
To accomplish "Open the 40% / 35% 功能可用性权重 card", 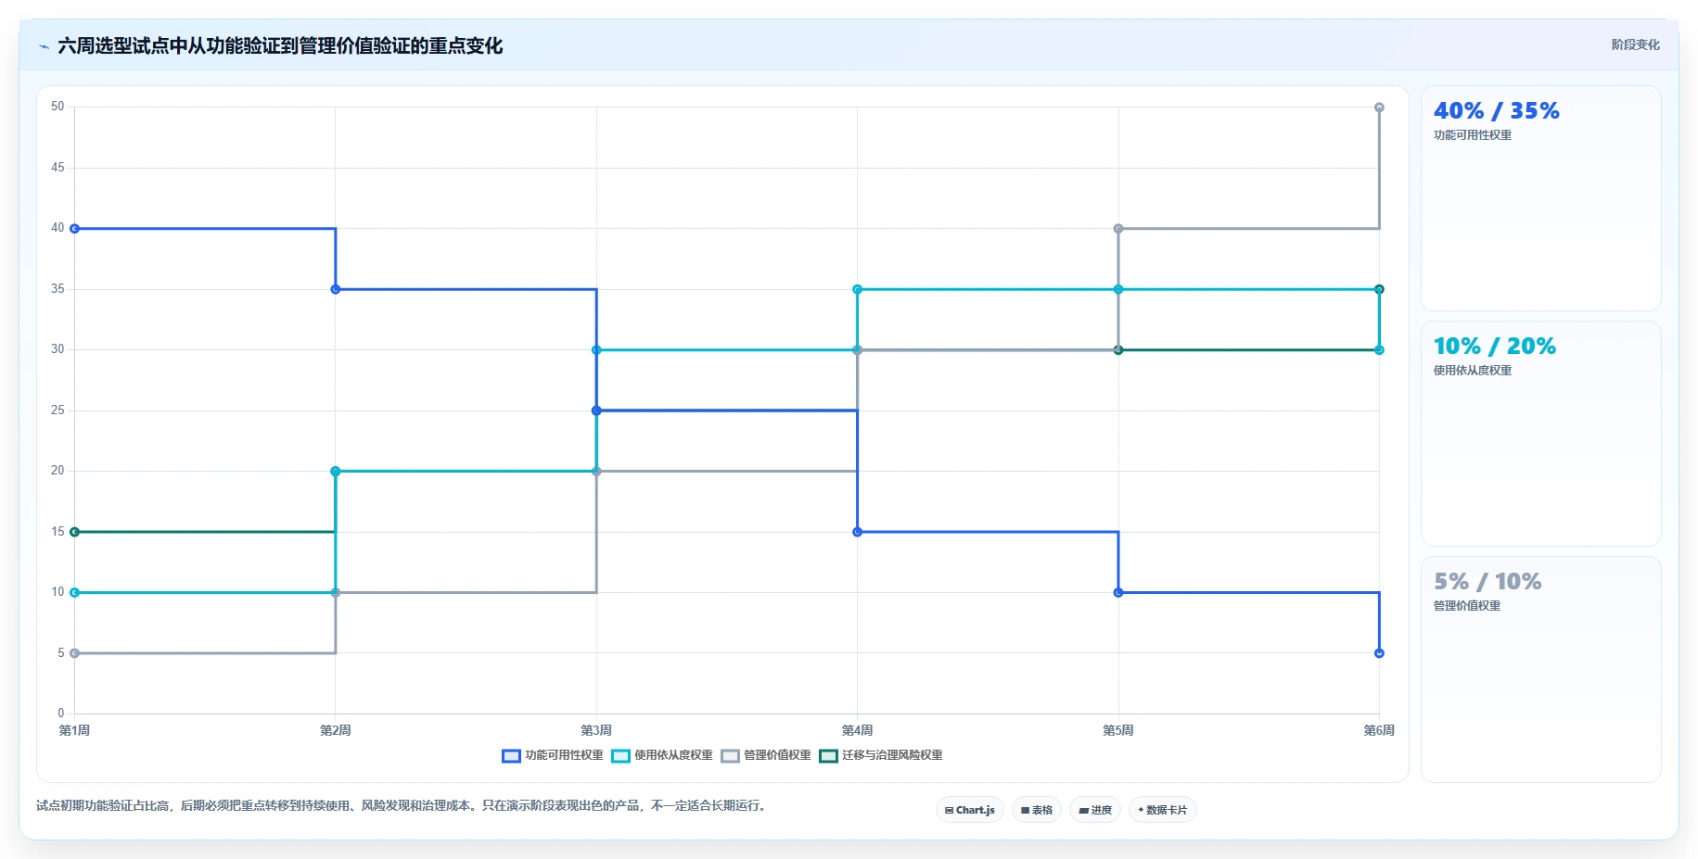I will click(1541, 198).
